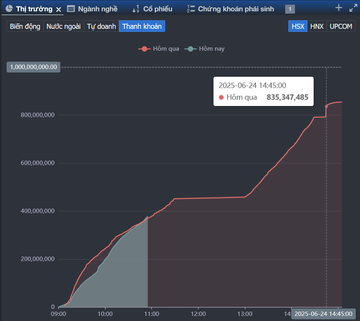Viewport: 360px width, 321px height.
Task: Expand the panel to fullscreen
Action: click(x=353, y=8)
